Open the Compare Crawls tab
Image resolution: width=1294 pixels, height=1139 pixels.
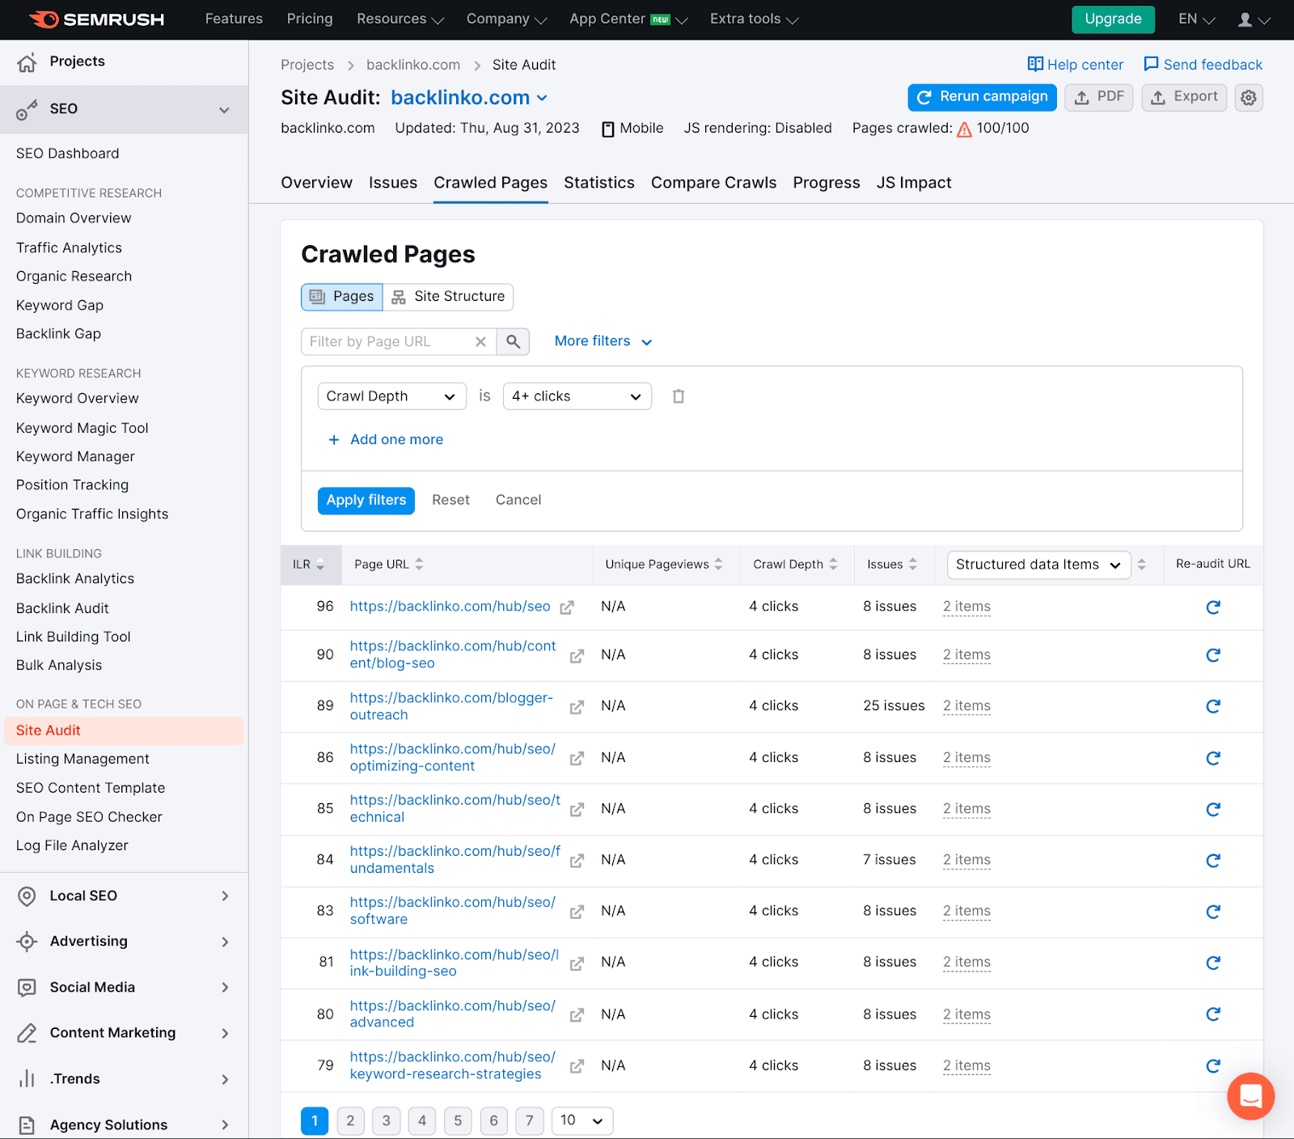coord(714,183)
